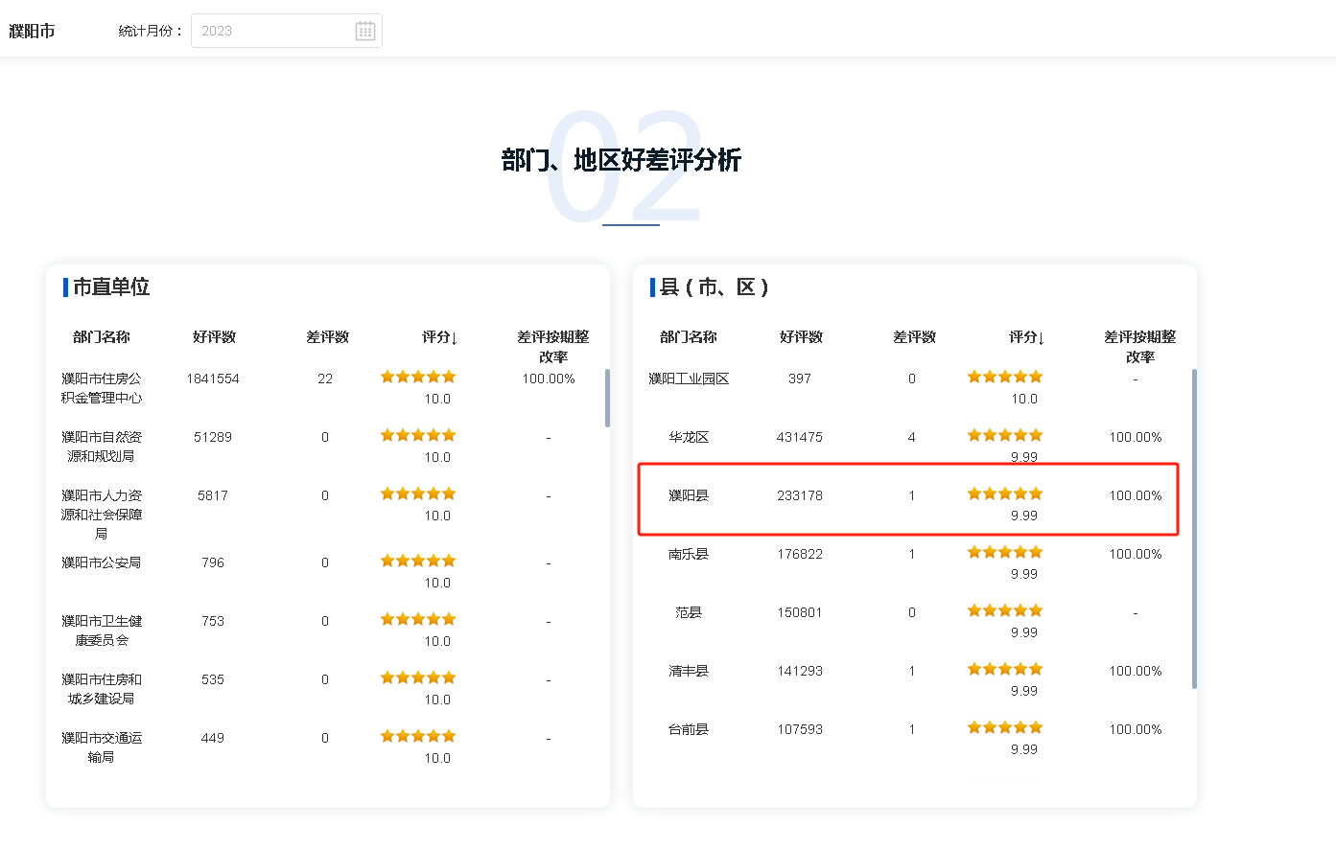The width and height of the screenshot is (1336, 849).
Task: Sort 市直单位 table by 评分 column
Action: coord(439,337)
